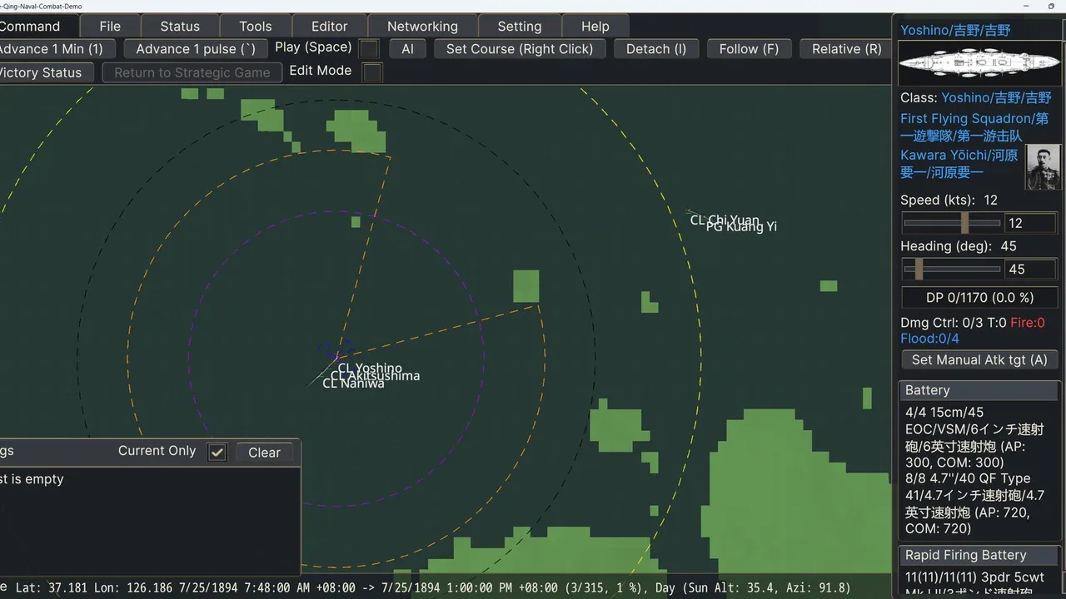This screenshot has width=1066, height=599.
Task: Click Advance 1 Min button
Action: [55, 49]
